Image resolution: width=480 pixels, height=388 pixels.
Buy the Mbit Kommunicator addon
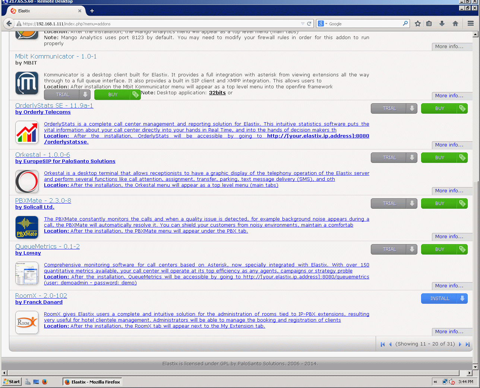click(x=117, y=95)
